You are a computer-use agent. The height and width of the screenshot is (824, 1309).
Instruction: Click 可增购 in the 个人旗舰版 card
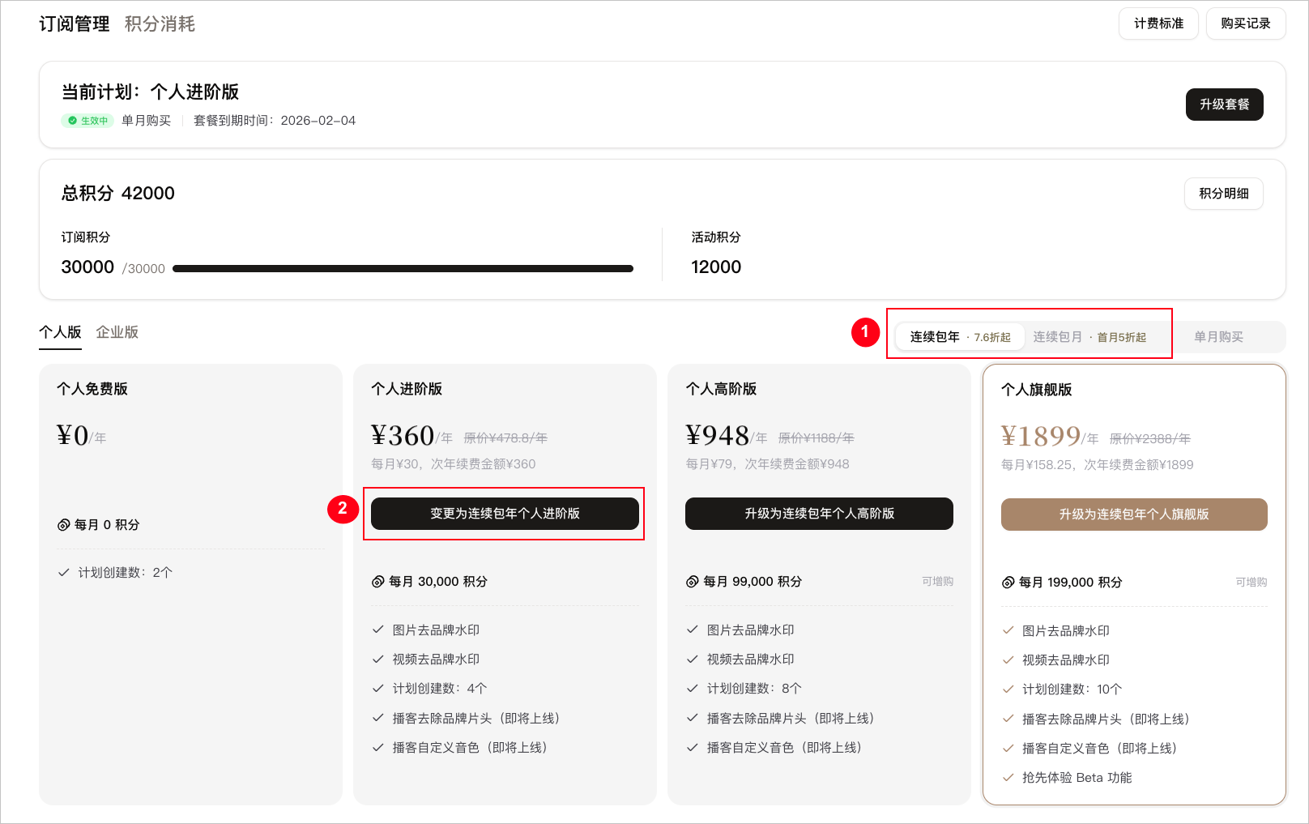tap(1251, 583)
